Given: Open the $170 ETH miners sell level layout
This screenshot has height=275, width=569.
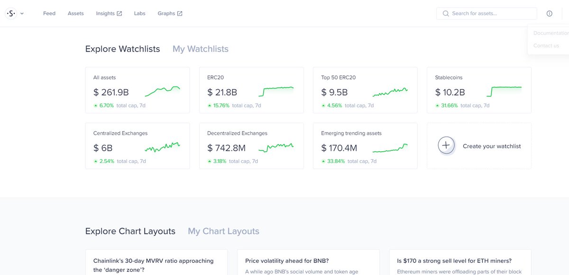Looking at the screenshot, I should pyautogui.click(x=460, y=262).
